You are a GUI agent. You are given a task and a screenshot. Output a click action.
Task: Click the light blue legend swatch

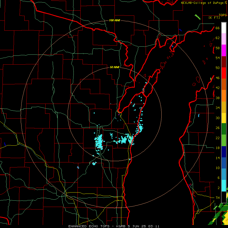(224, 174)
